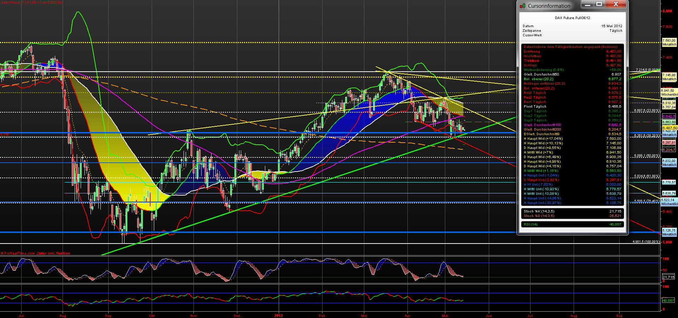Click the Mrz label on the time axis

[x=364, y=316]
